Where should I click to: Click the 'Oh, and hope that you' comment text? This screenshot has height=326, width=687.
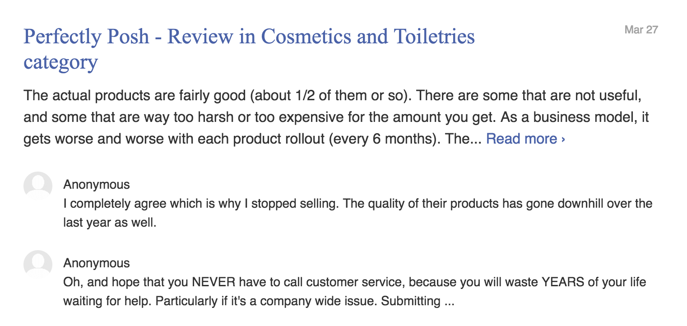coord(355,292)
